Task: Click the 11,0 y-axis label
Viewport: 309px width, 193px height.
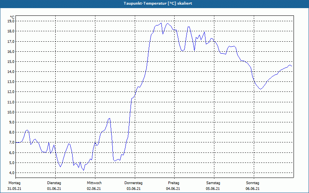Action: coord(11,102)
